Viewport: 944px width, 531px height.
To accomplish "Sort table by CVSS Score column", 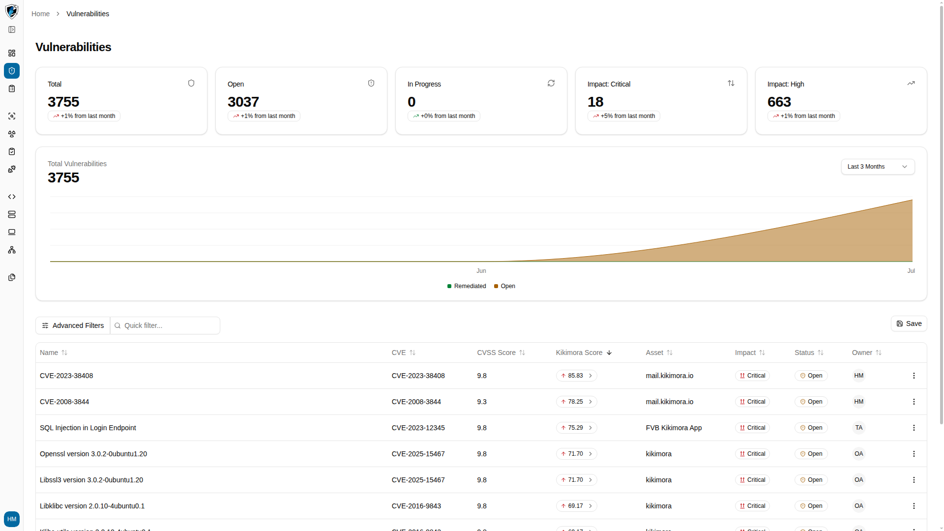I will click(501, 353).
